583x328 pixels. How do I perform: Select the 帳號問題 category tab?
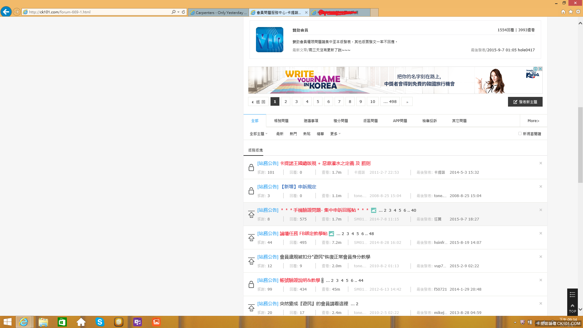click(x=281, y=121)
